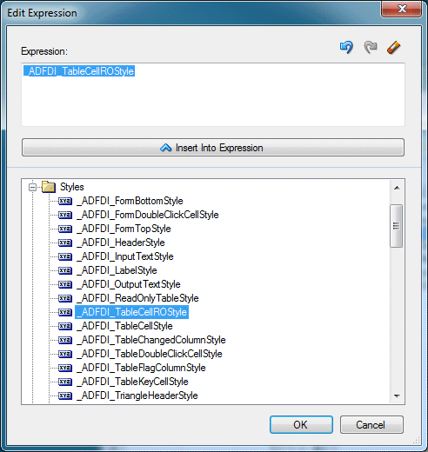Click the Undo arrow icon
The width and height of the screenshot is (428, 452).
tap(346, 47)
